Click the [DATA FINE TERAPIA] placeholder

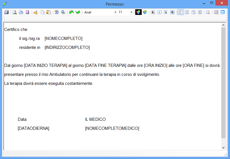pyautogui.click(x=105, y=65)
